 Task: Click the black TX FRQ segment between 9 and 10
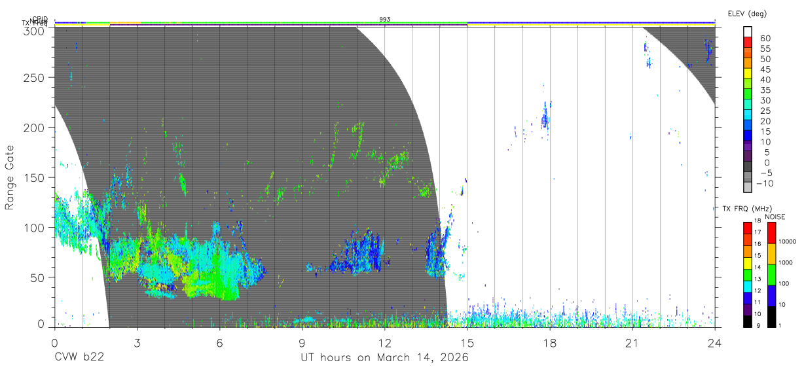pyautogui.click(x=748, y=321)
